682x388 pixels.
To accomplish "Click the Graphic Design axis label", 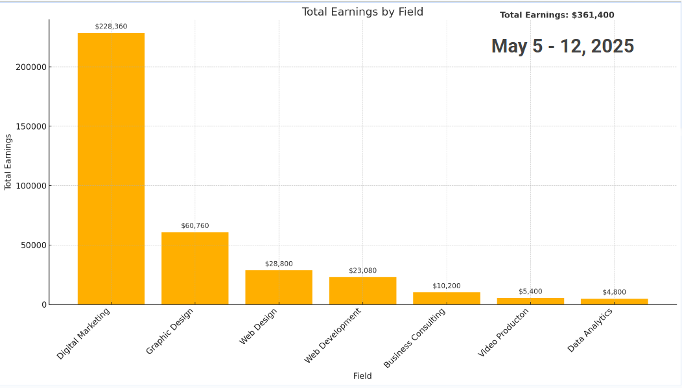I will click(170, 332).
